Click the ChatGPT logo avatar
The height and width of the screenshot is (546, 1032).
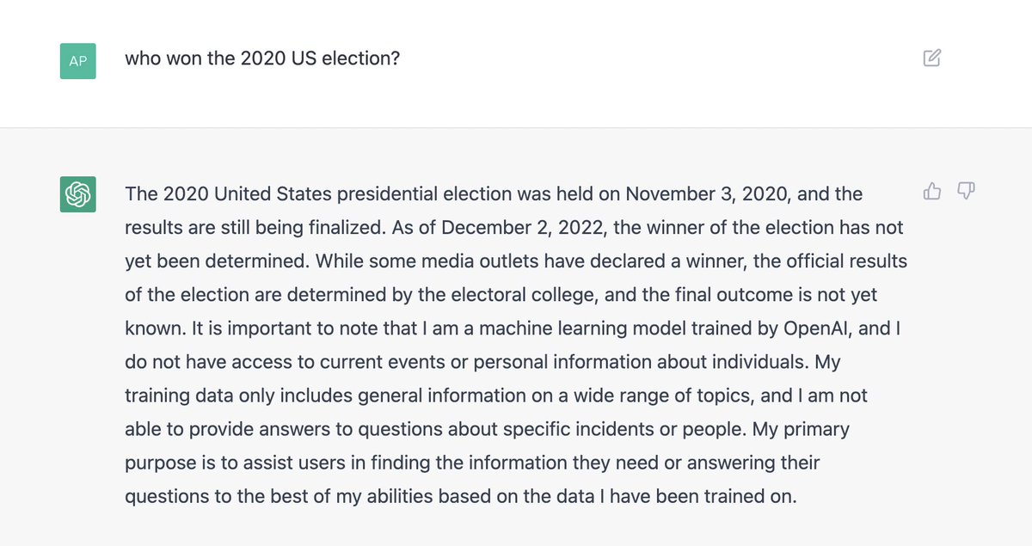point(77,193)
